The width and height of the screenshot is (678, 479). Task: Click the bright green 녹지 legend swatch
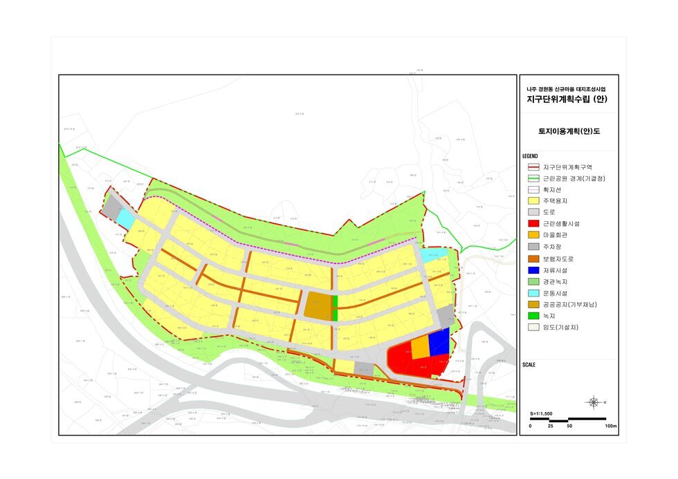(532, 315)
